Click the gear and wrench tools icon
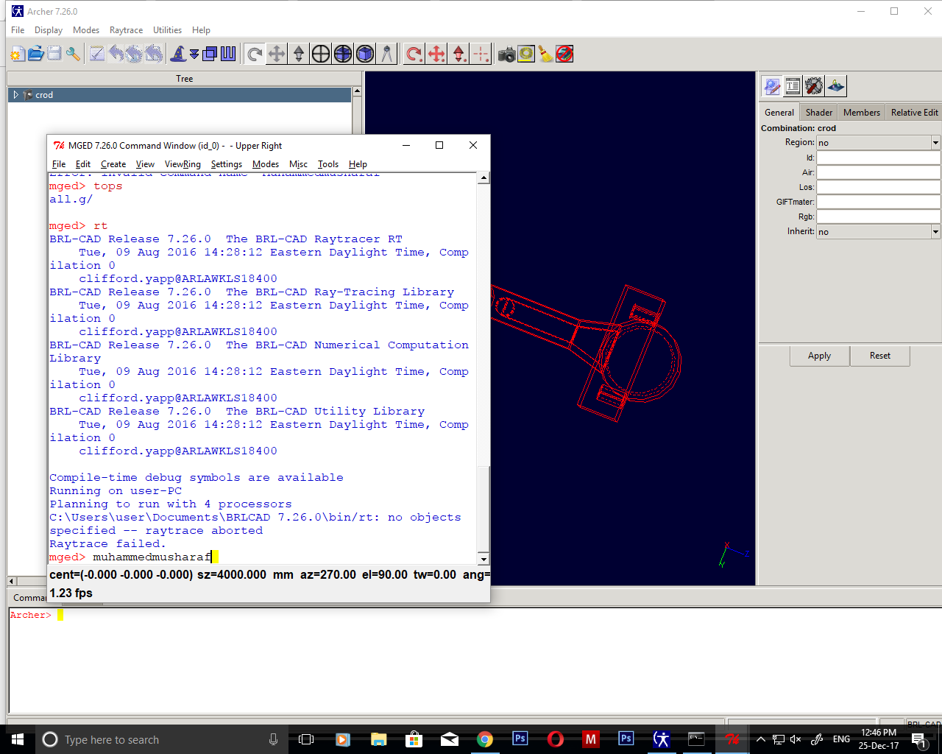The height and width of the screenshot is (754, 942). tap(814, 86)
